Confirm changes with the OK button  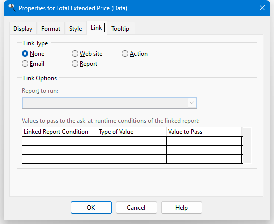pyautogui.click(x=91, y=208)
